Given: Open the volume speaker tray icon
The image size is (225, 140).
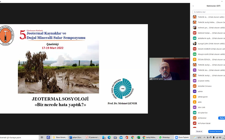Looking at the screenshot, I should [220, 137].
